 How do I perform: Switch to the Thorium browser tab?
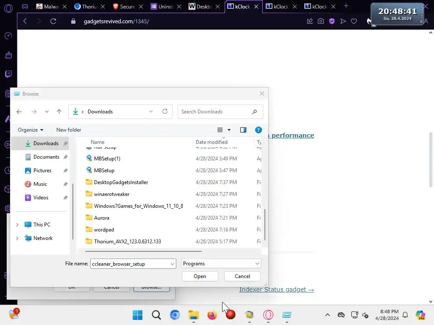click(x=89, y=6)
